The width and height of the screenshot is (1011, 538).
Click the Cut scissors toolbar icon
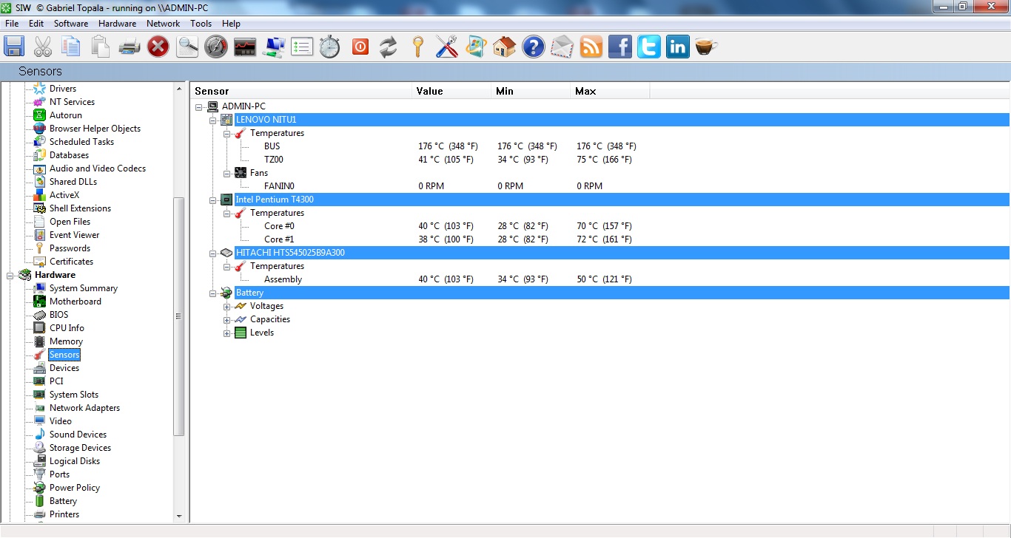pyautogui.click(x=42, y=47)
